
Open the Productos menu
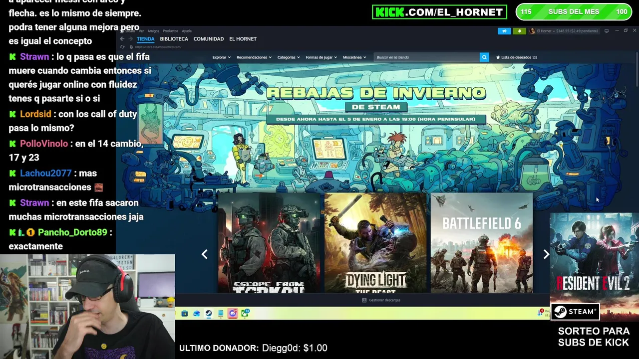click(x=170, y=31)
